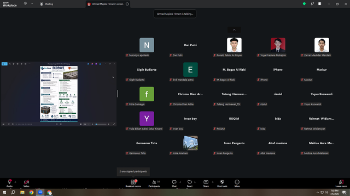The image size is (350, 196).
Task: Select the M. Bagas Al Rizki tile
Action: 234,70
